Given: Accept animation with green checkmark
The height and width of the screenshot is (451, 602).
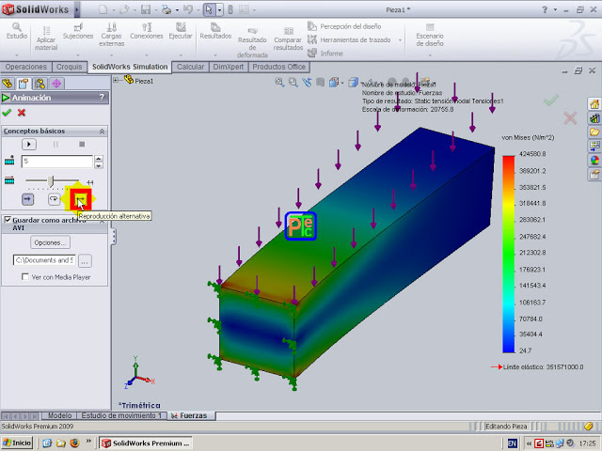Looking at the screenshot, I should click(x=7, y=113).
